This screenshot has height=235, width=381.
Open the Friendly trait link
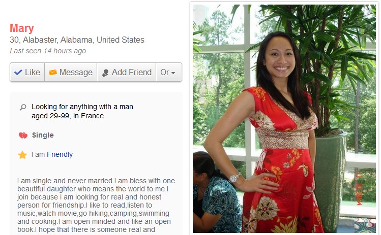click(60, 154)
